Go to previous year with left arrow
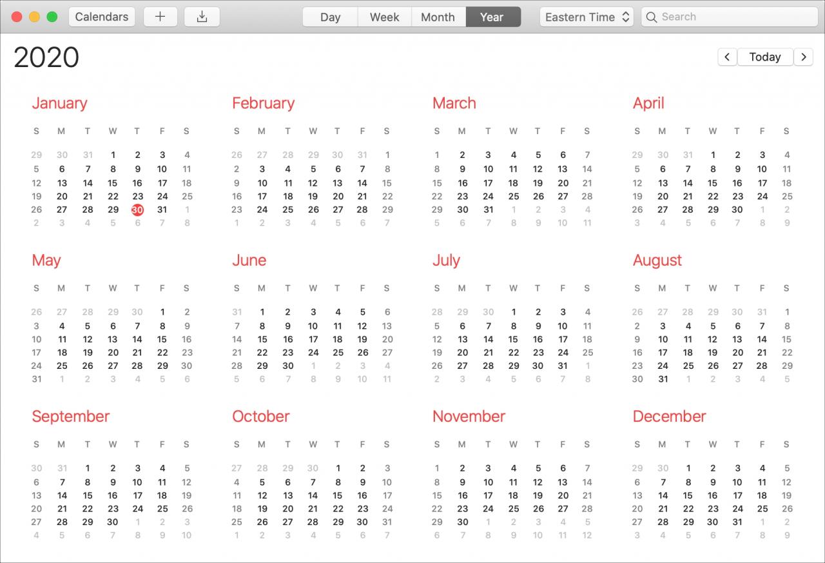The image size is (825, 563). [x=727, y=57]
